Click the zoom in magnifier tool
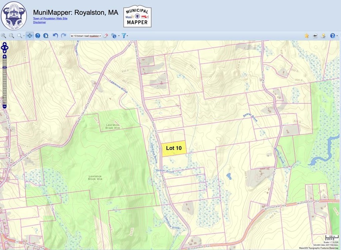Image resolution: width=341 pixels, height=250 pixels. point(3,36)
